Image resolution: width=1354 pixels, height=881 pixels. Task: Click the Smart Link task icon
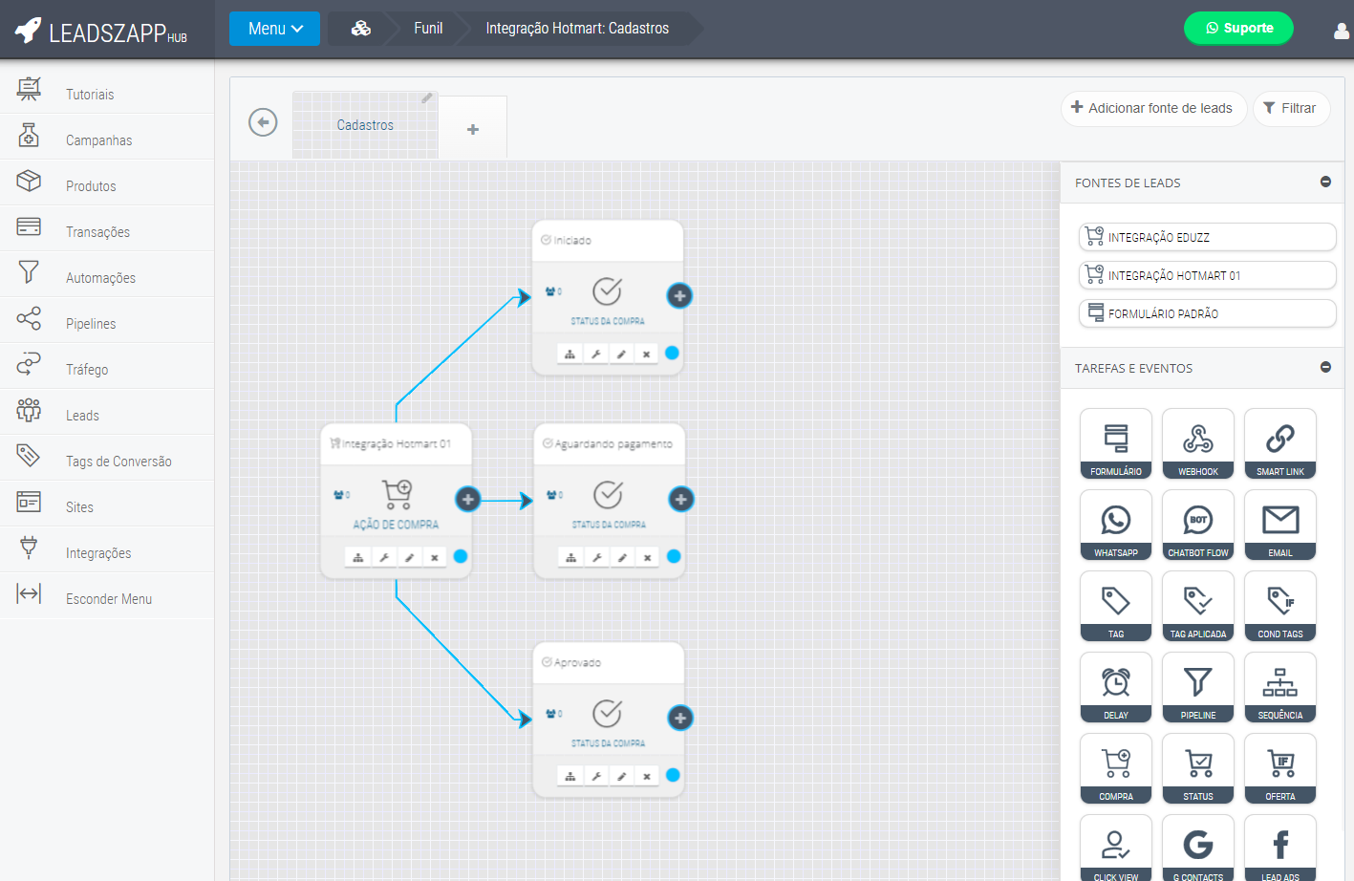click(1279, 443)
